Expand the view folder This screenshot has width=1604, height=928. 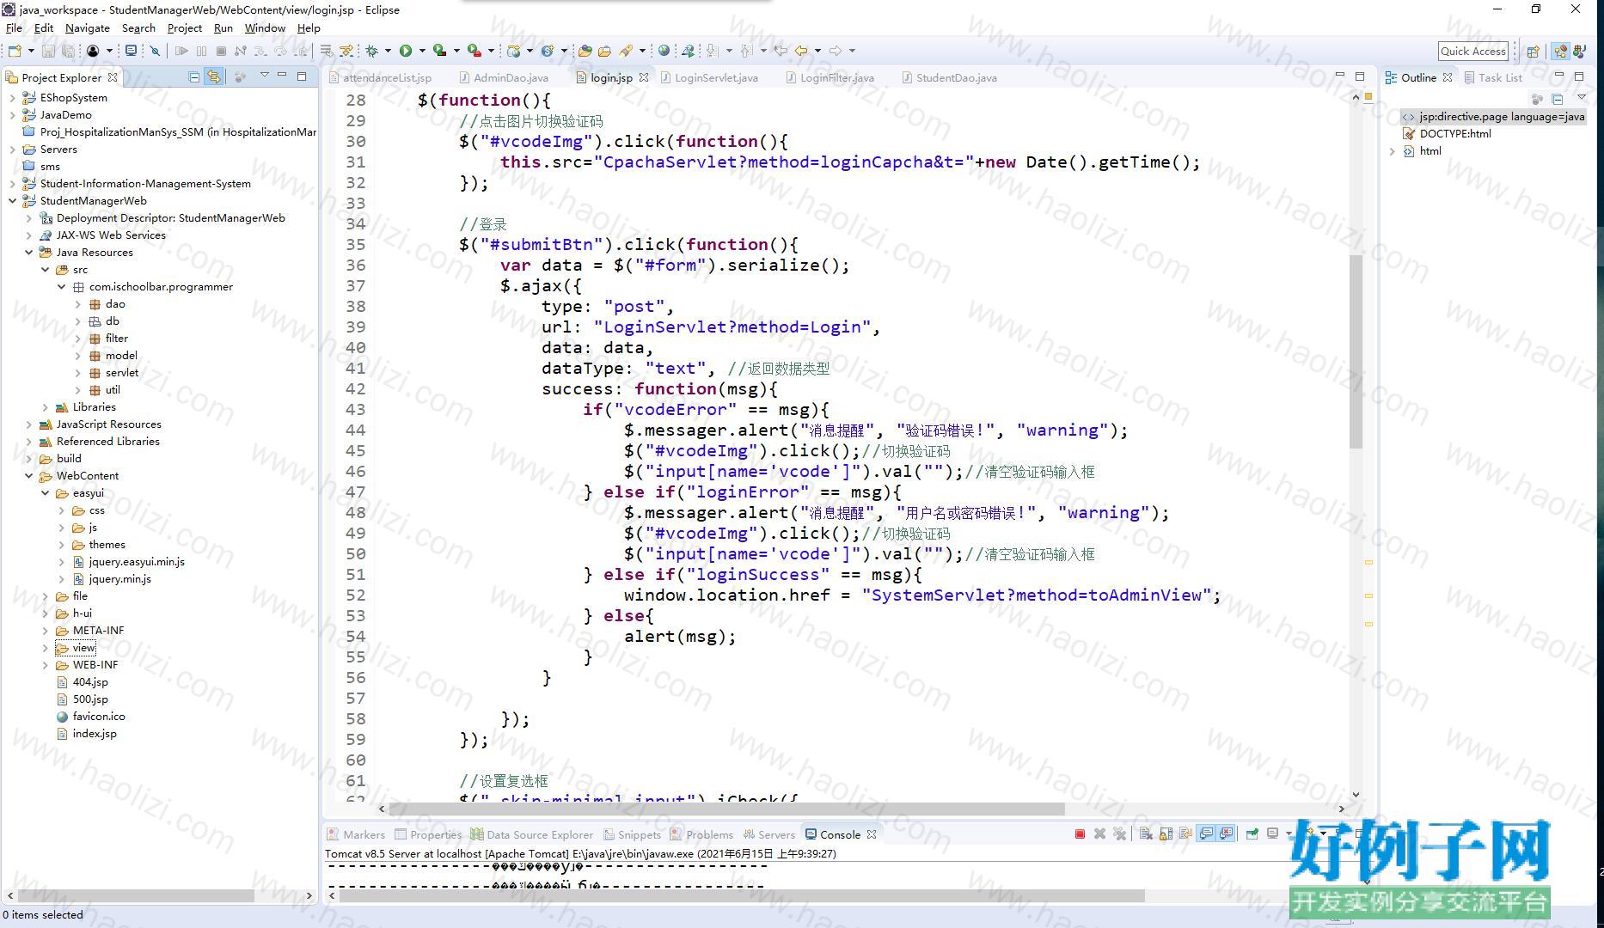45,648
